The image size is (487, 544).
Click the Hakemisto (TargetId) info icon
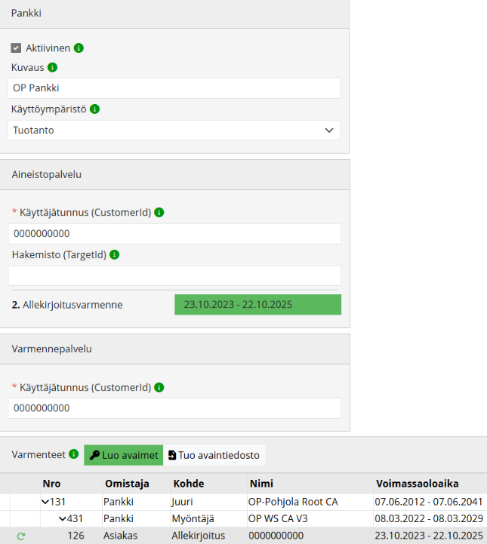pos(115,255)
